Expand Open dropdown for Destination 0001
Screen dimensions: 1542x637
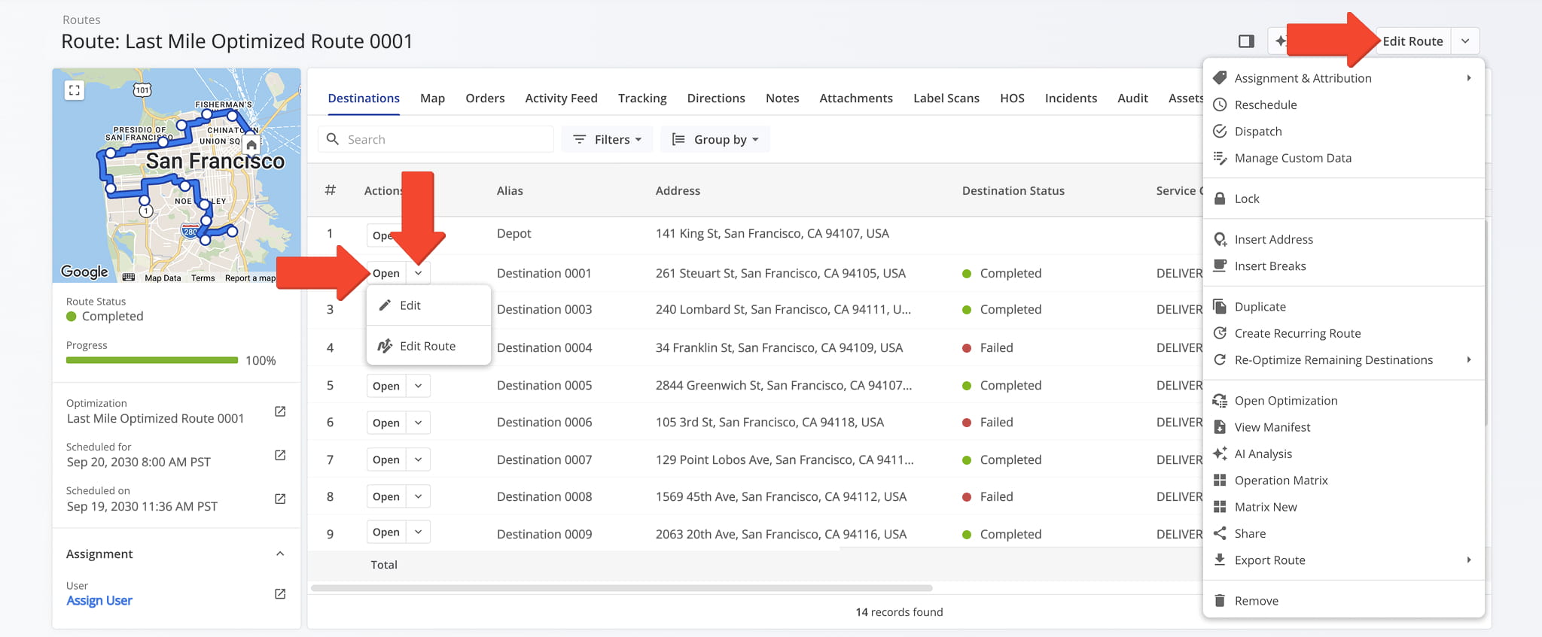pyautogui.click(x=418, y=273)
